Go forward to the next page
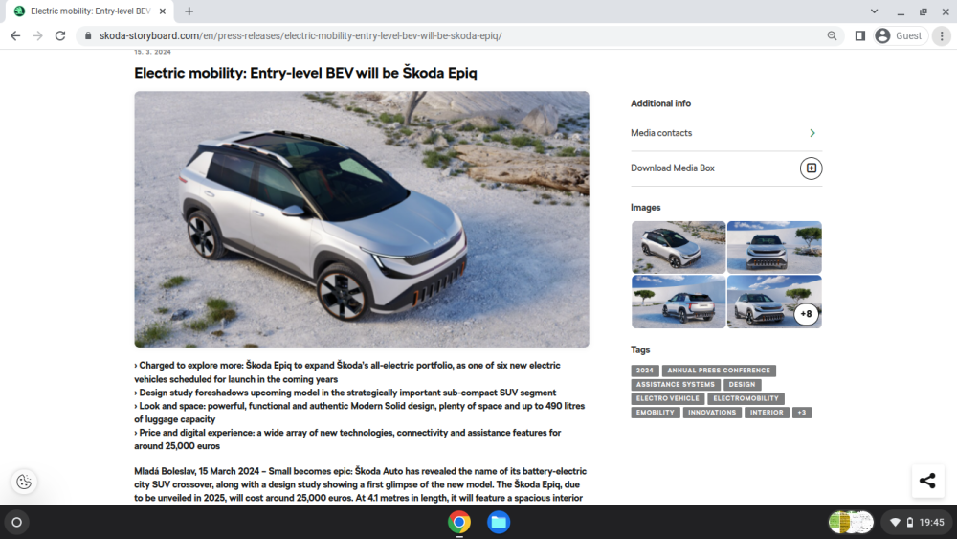 (x=38, y=36)
